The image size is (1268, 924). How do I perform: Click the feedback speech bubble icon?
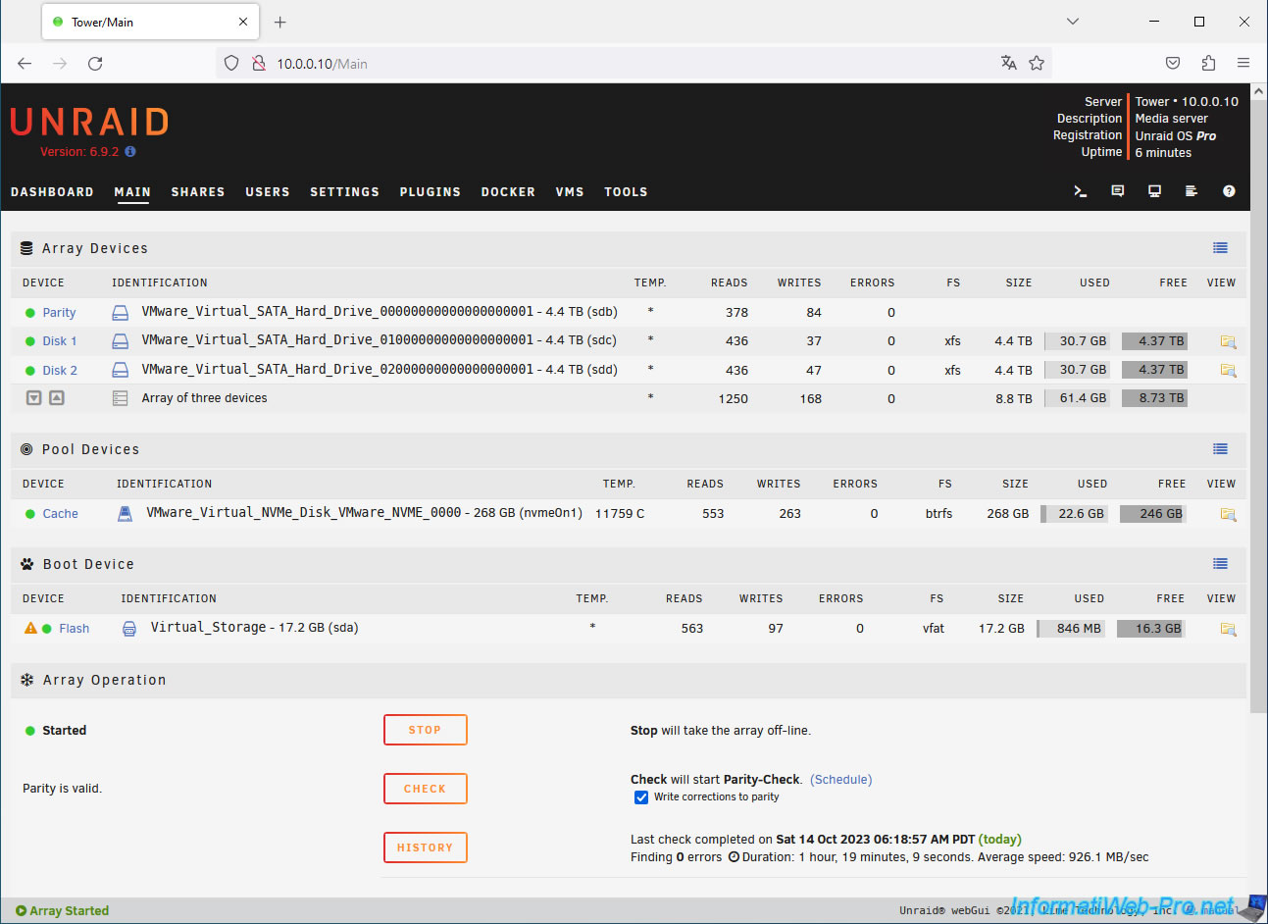[1117, 191]
